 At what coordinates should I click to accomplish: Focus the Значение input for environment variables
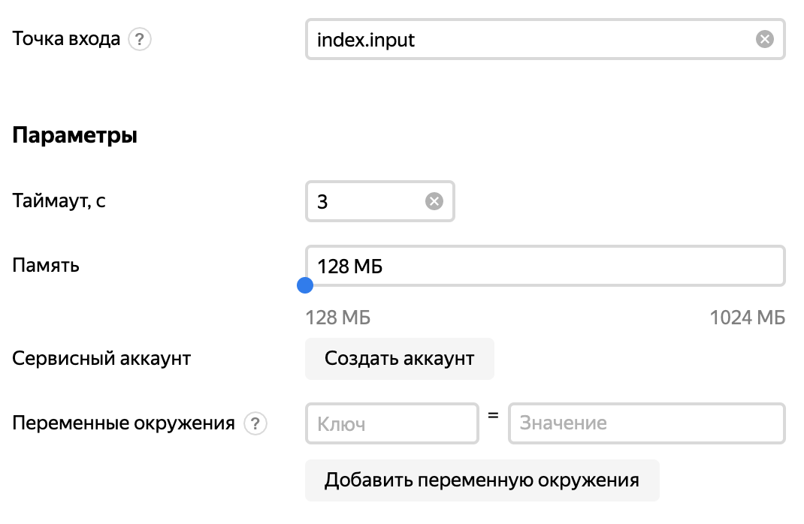click(x=646, y=423)
